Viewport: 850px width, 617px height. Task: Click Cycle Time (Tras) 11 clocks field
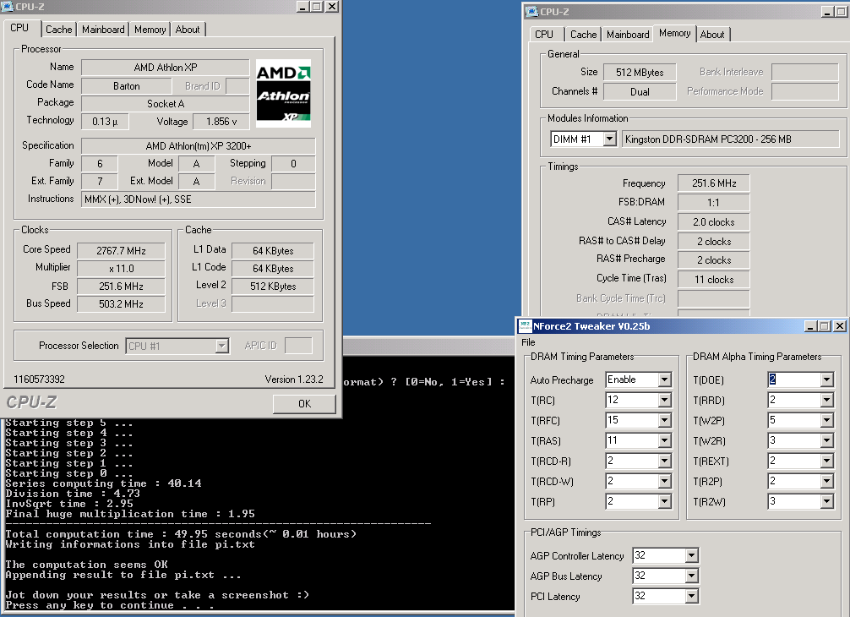713,279
